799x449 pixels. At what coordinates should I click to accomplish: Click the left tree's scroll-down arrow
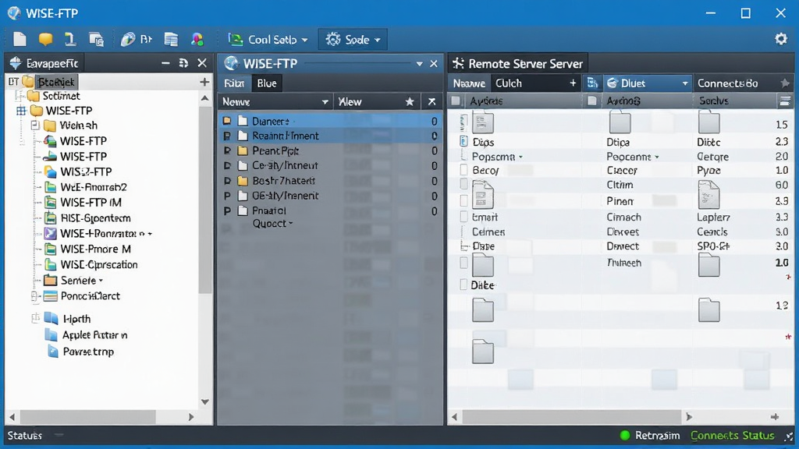[x=205, y=401]
